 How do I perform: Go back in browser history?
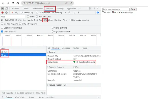pyautogui.click(x=3, y=3)
